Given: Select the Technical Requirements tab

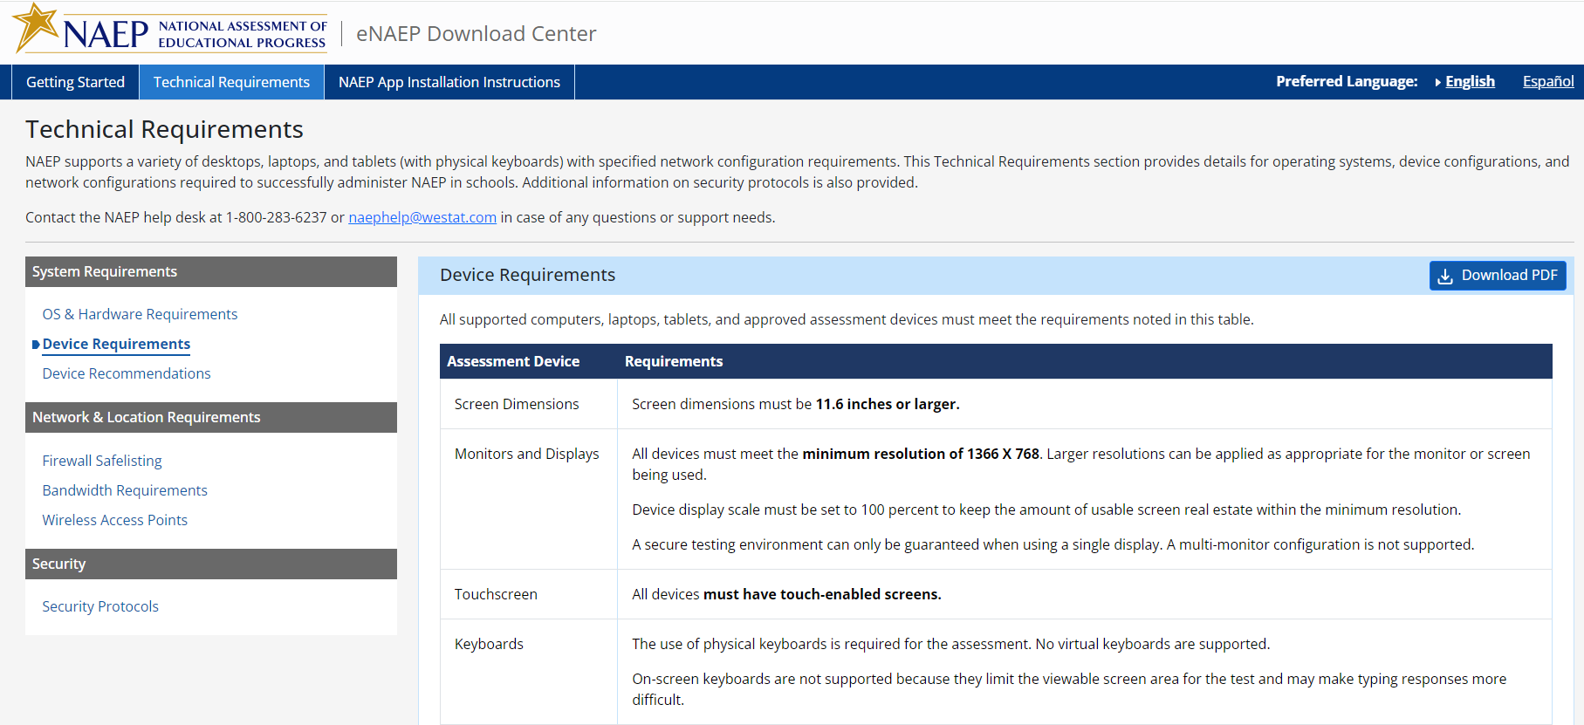Looking at the screenshot, I should point(231,82).
